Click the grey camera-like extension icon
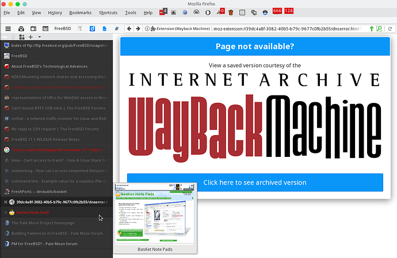 173,13
